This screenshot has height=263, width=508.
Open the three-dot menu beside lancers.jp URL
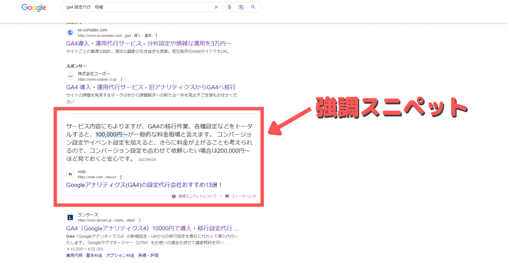[140, 220]
